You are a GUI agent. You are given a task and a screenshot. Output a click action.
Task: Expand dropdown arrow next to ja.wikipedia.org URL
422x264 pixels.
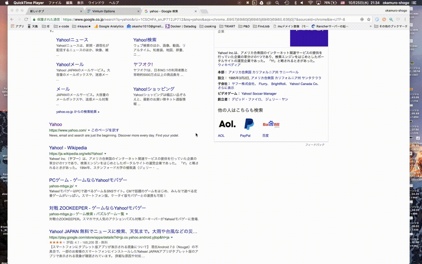(x=105, y=154)
